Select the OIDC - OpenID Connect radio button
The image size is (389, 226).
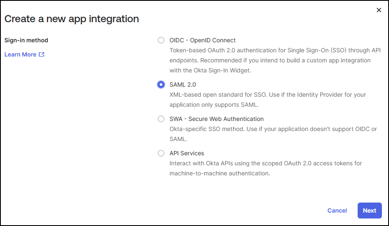pos(161,41)
